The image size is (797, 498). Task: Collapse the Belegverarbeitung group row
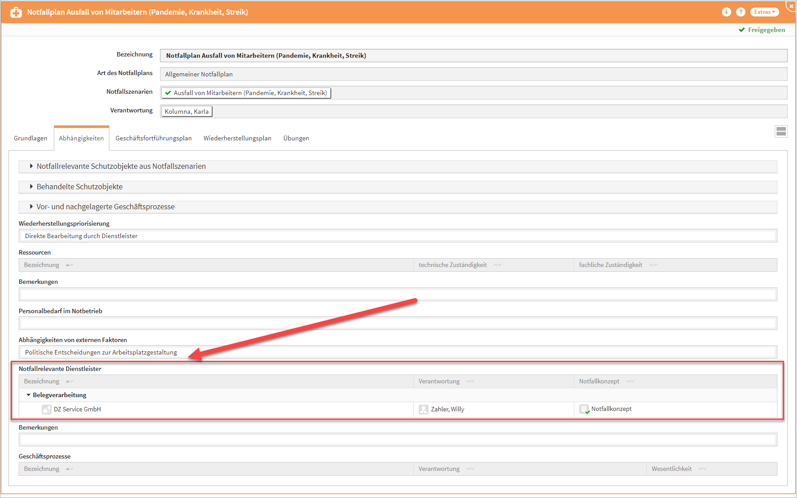pyautogui.click(x=28, y=395)
